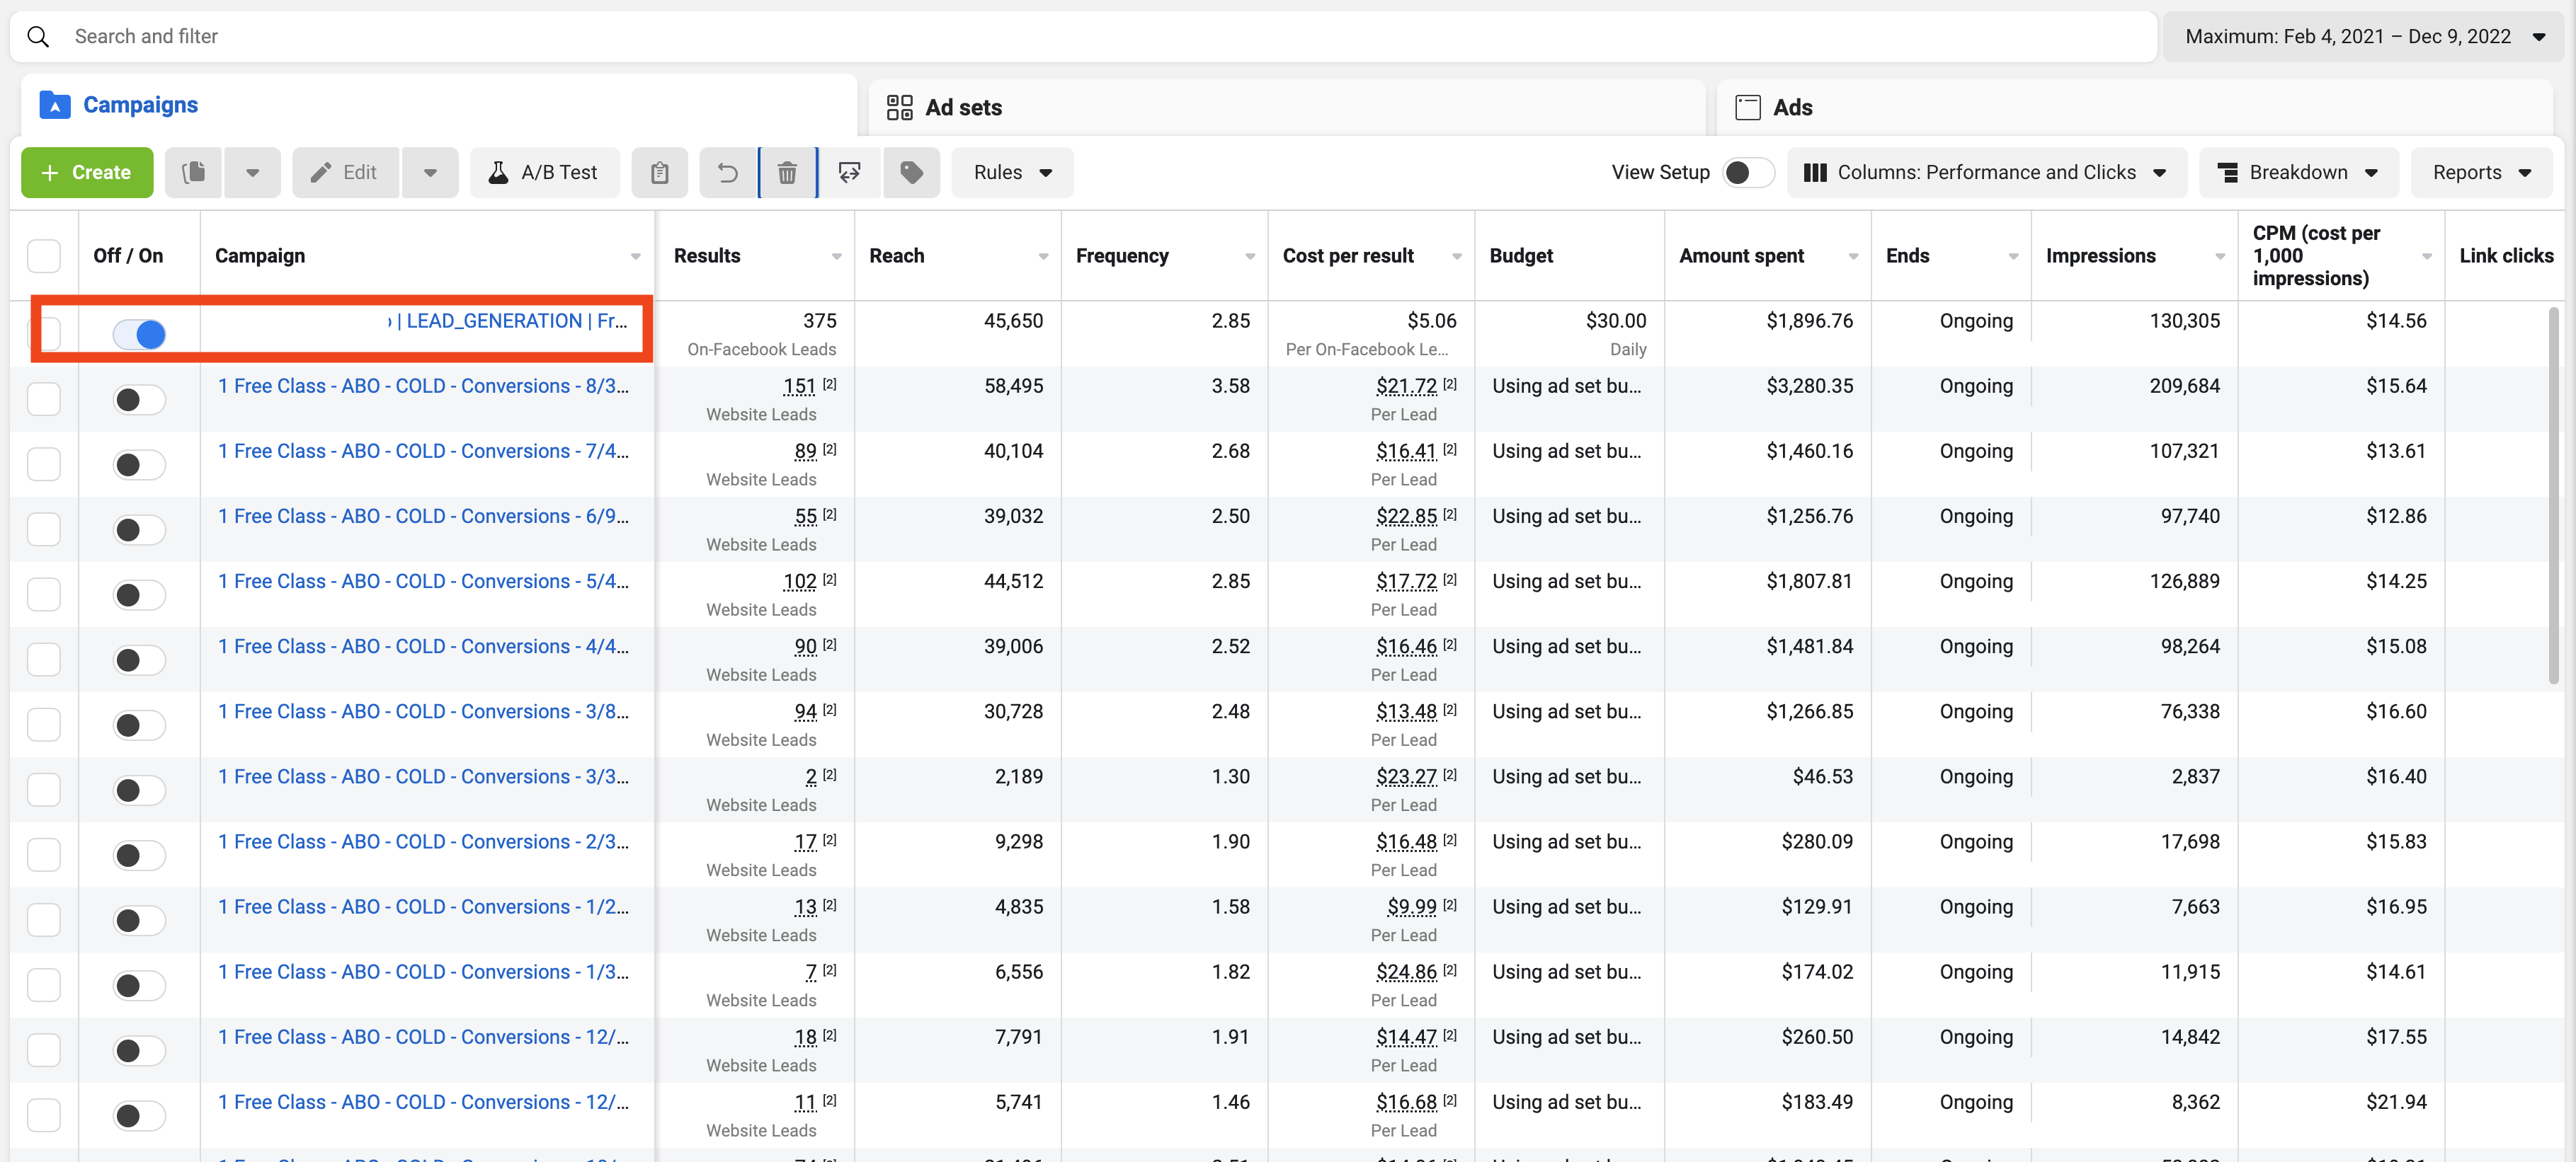Enable the View Setup toggle
Screen dimensions: 2576x1162
coord(1747,173)
